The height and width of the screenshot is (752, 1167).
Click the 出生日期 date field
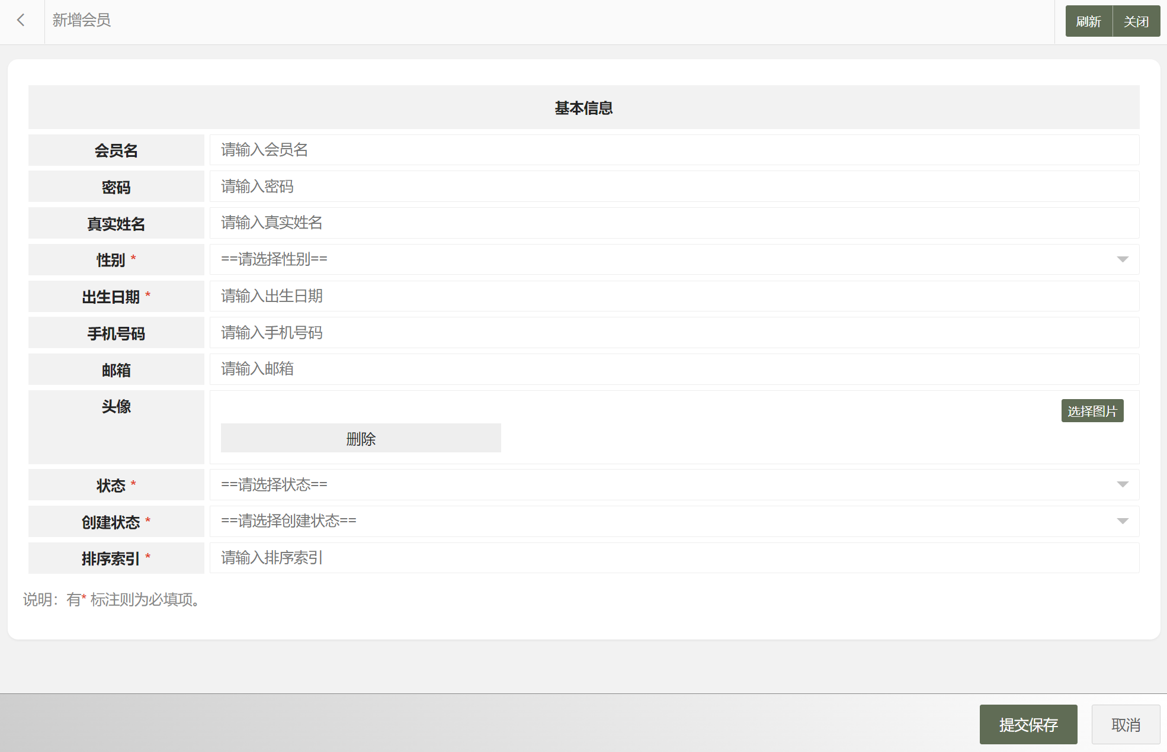[x=674, y=297]
